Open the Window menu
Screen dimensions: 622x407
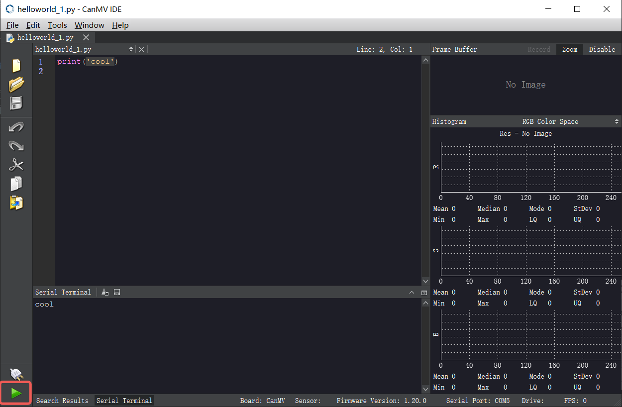pos(90,25)
